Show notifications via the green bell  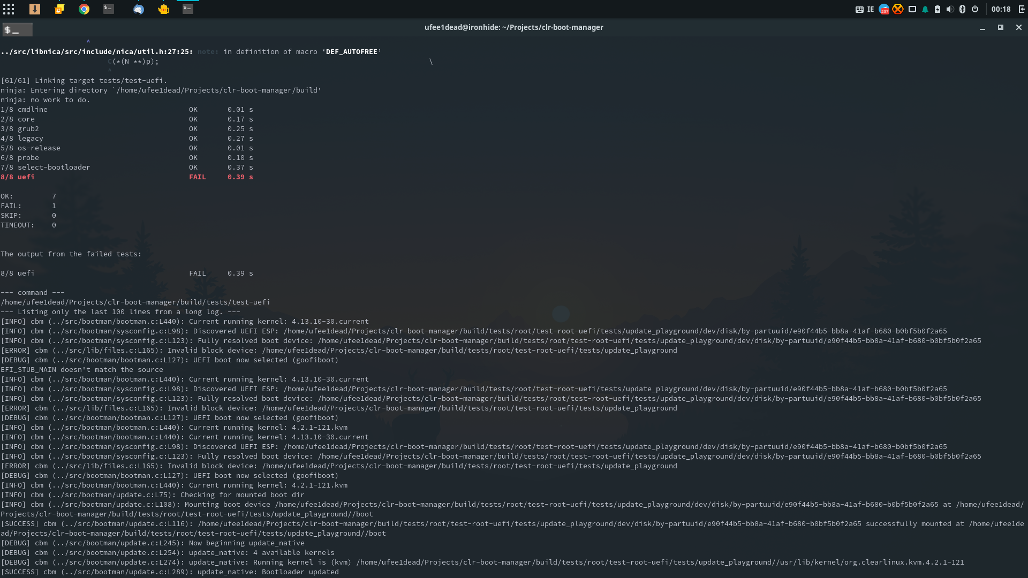[925, 9]
